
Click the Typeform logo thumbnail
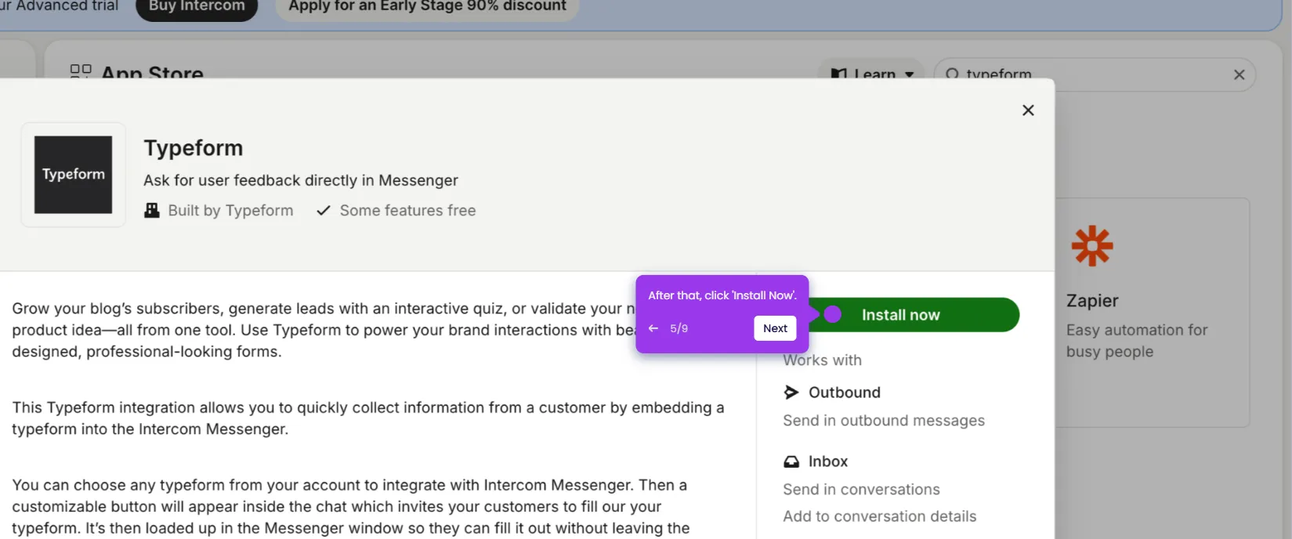coord(73,175)
